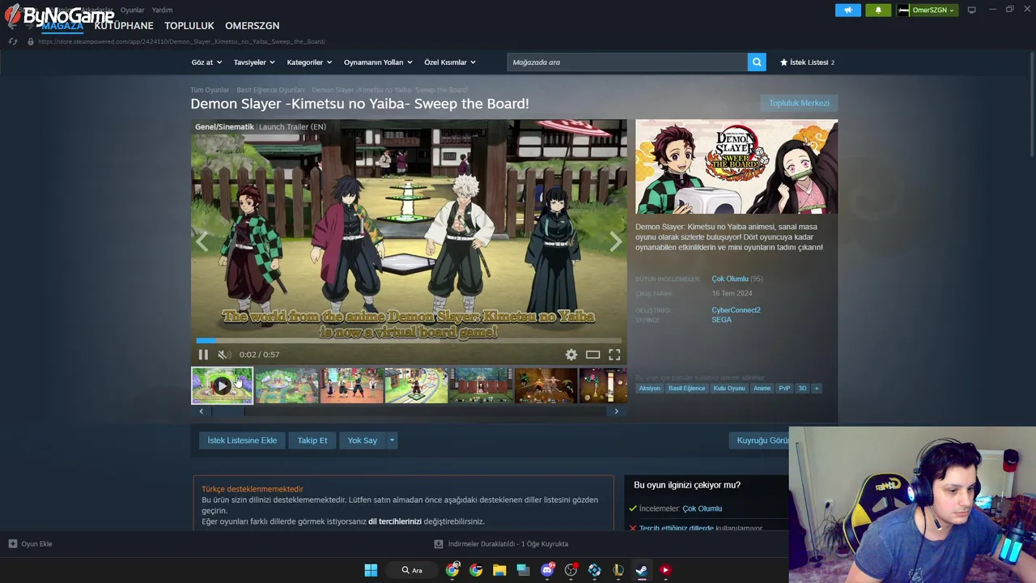Screen dimensions: 1036x583
Task: Focus the 'Mağazada ara' search field
Action: pos(627,62)
